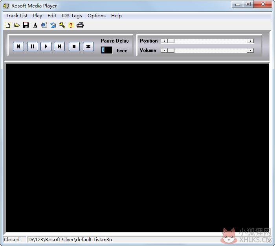Click the Position slider right arrow

click(251, 41)
